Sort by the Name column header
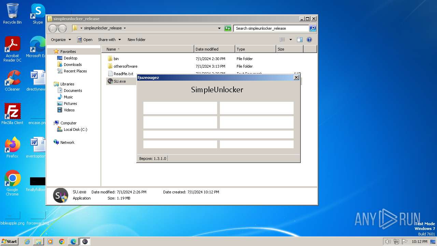Image resolution: width=437 pixels, height=246 pixels. [x=148, y=49]
